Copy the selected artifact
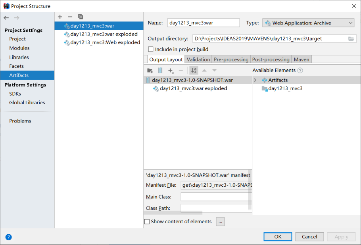Viewport: 361px width, 245px height. (81, 17)
